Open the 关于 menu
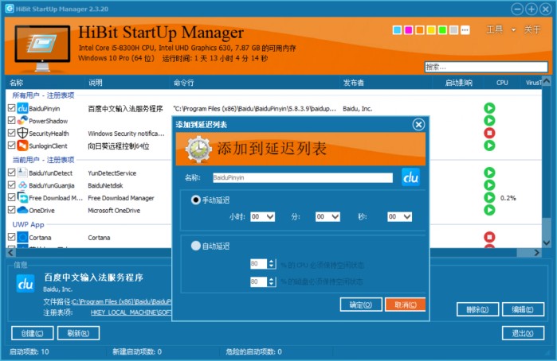Image resolution: width=557 pixels, height=361 pixels. [x=532, y=29]
